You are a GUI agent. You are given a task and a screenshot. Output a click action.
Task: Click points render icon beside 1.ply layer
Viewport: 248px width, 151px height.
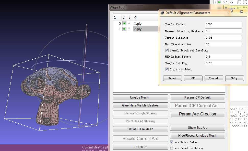[x=245, y=2]
